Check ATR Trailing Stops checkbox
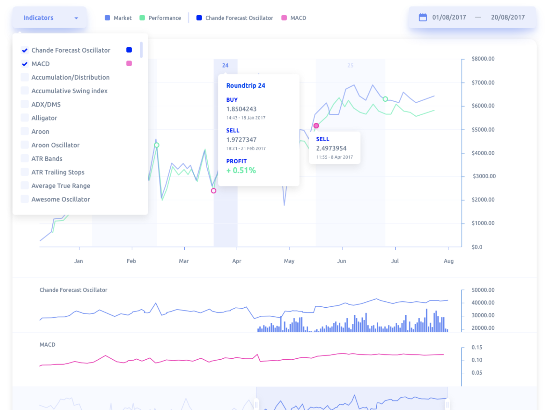This screenshot has width=546, height=410. coord(24,172)
